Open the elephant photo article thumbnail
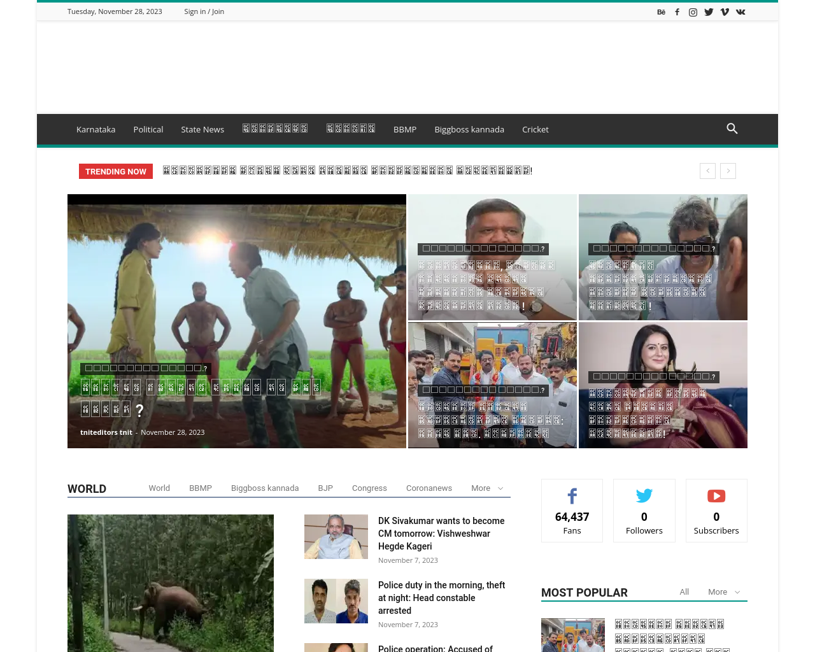This screenshot has height=652, width=815. pyautogui.click(x=171, y=583)
